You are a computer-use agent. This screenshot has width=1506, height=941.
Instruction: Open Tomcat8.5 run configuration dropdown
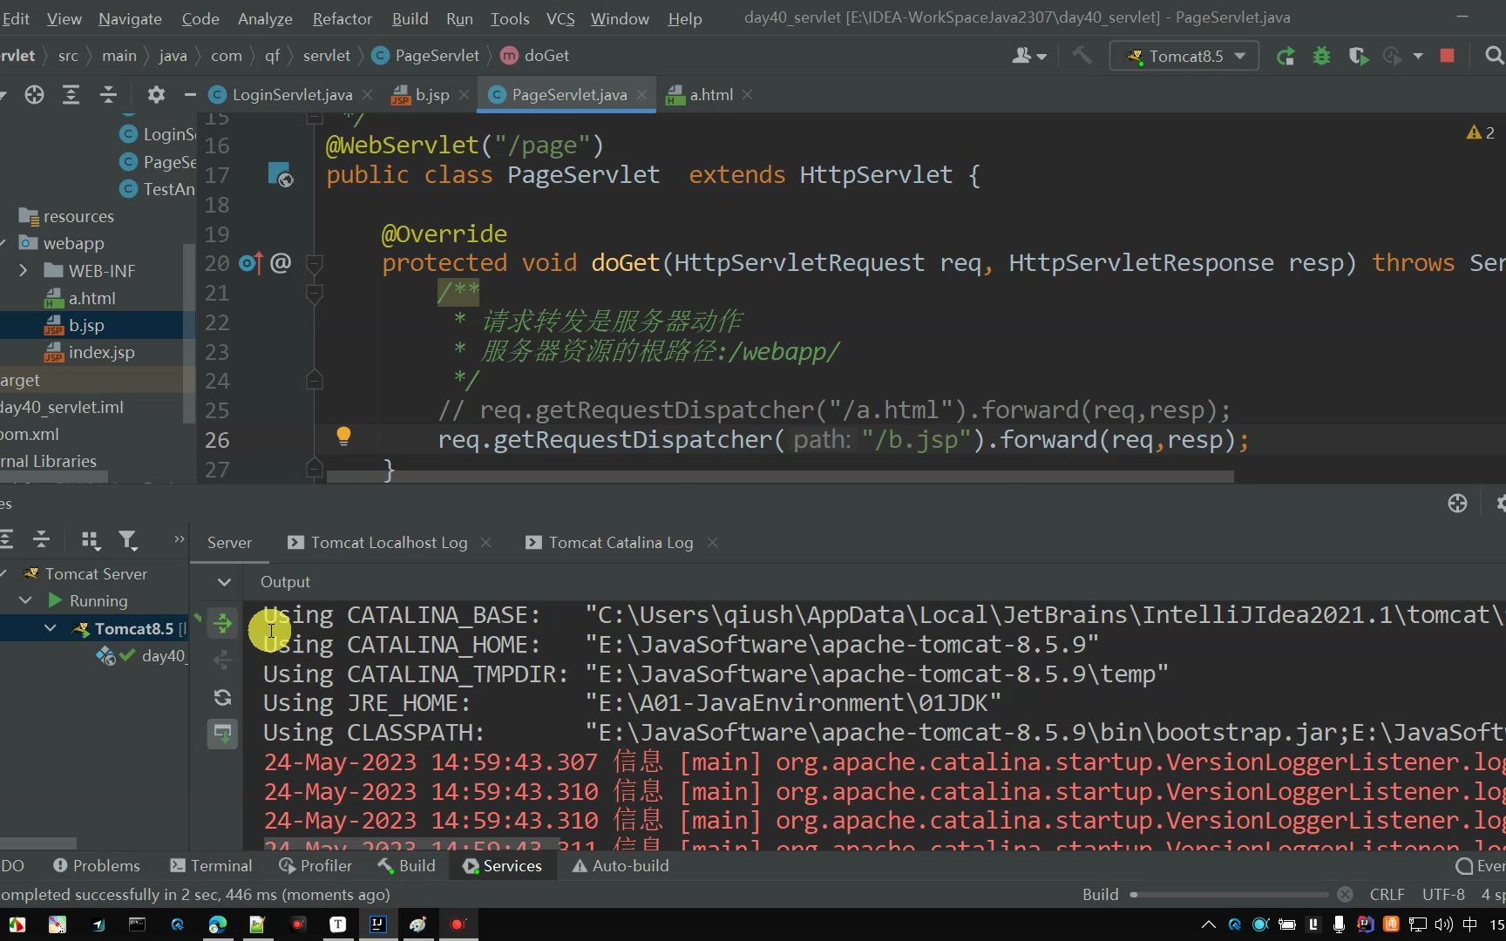[1184, 57]
